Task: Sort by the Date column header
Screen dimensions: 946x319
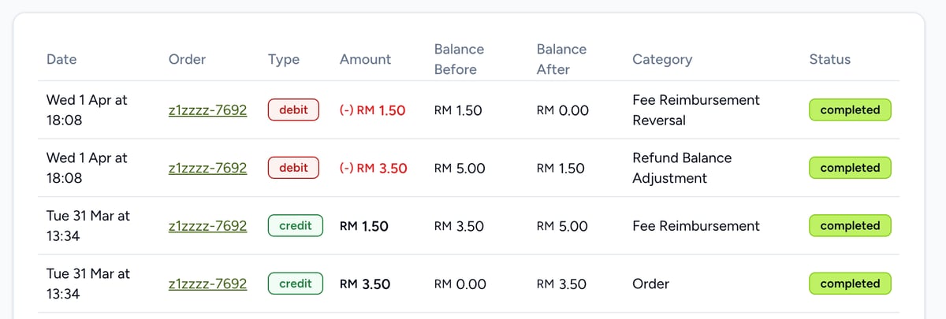Action: 61,59
